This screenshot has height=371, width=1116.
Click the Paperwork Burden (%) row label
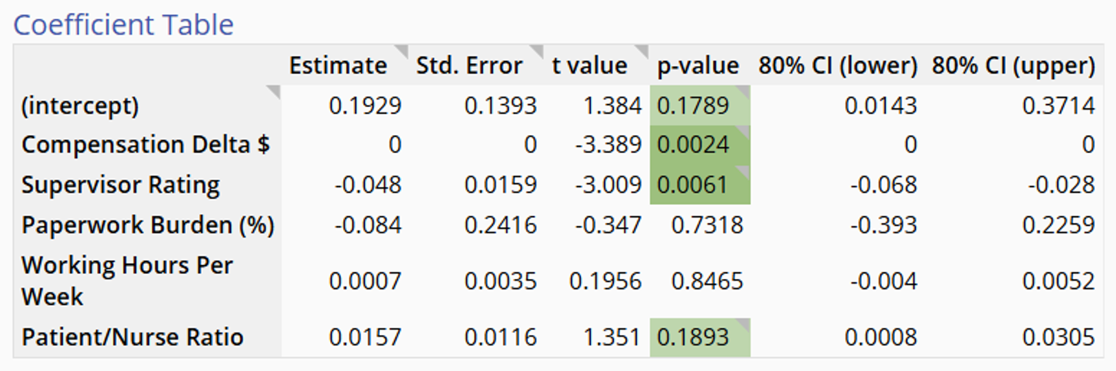click(x=148, y=225)
